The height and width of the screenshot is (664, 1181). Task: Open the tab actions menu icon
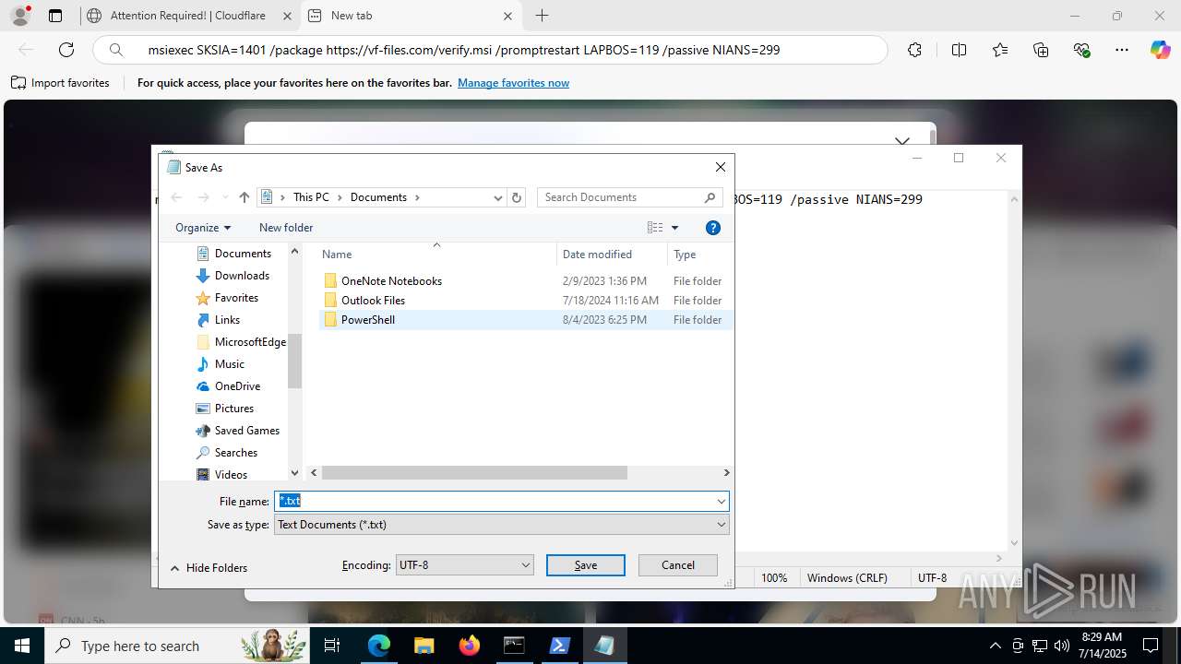[x=55, y=16]
